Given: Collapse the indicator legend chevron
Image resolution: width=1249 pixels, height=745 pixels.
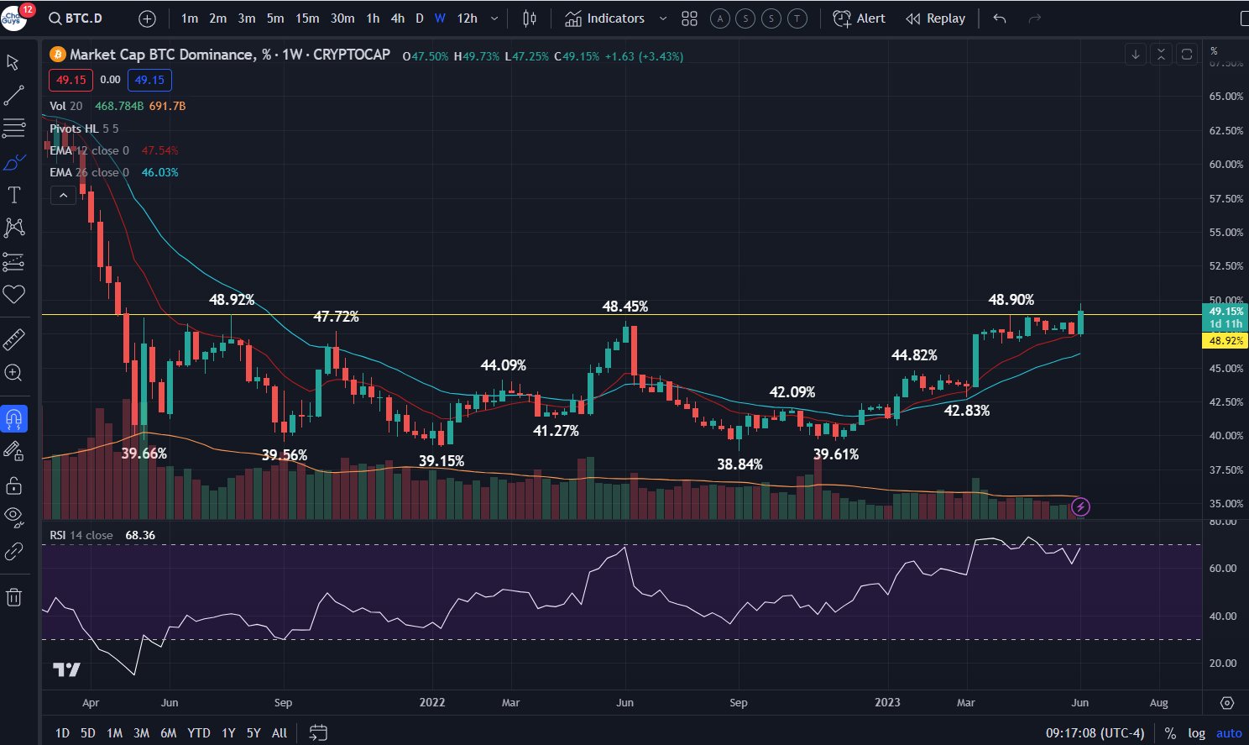Looking at the screenshot, I should [63, 196].
